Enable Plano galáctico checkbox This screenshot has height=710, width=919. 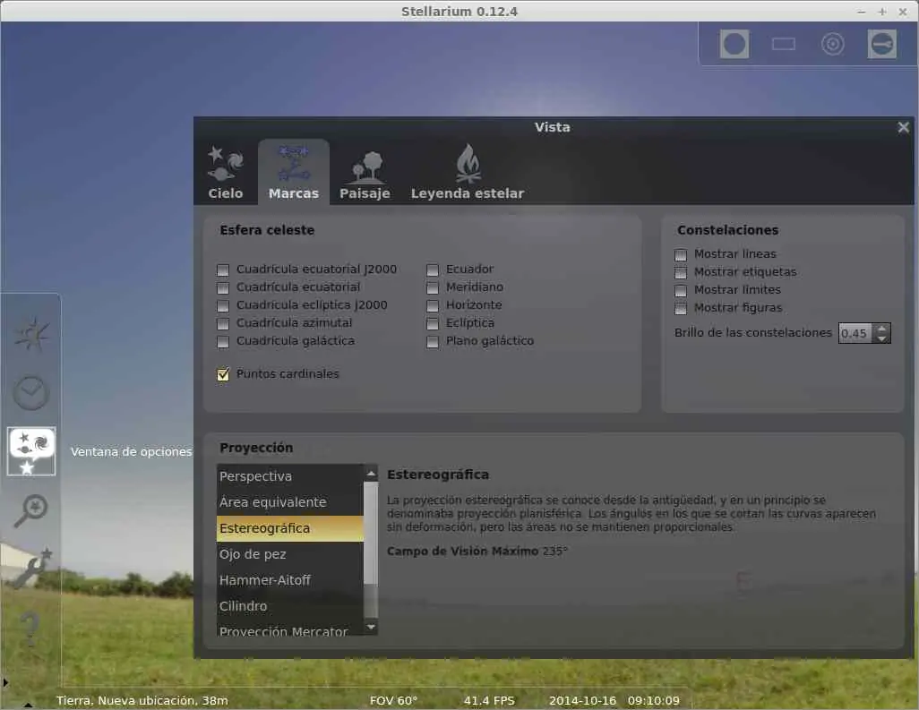pyautogui.click(x=433, y=341)
